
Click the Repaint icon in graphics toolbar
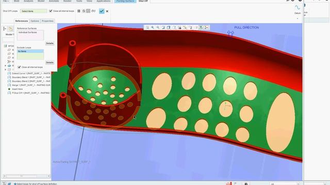click(x=163, y=27)
